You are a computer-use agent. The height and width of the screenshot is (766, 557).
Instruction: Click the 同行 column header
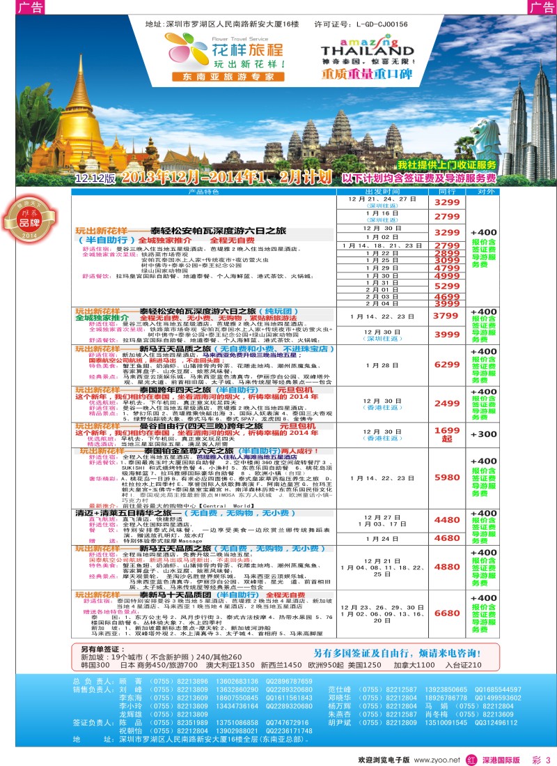pyautogui.click(x=447, y=192)
